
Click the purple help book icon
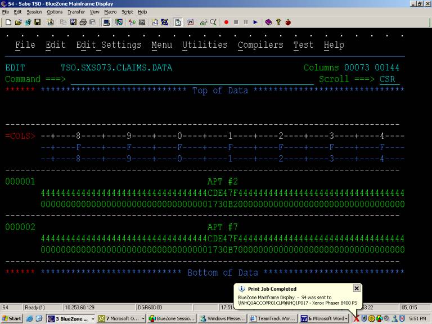pyautogui.click(x=268, y=22)
